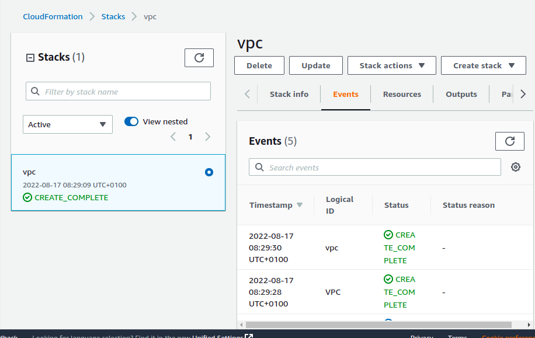This screenshot has height=338, width=535.
Task: Open the Create stack dropdown
Action: coord(483,65)
